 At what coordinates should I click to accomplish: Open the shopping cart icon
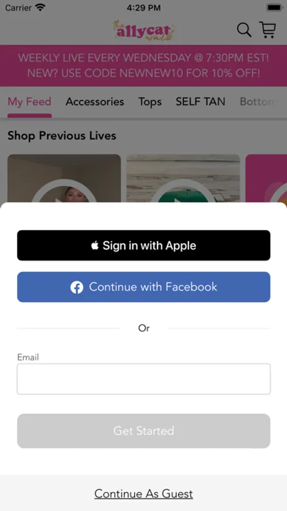[268, 30]
